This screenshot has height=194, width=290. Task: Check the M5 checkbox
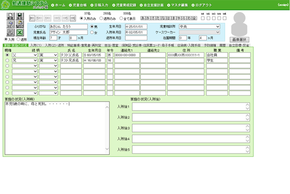point(225,18)
